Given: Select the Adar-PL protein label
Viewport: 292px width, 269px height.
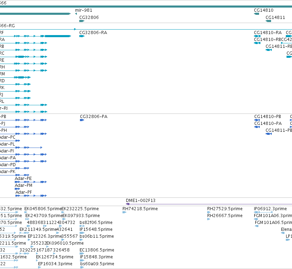Looking at the screenshot, I should pyautogui.click(x=7, y=144).
